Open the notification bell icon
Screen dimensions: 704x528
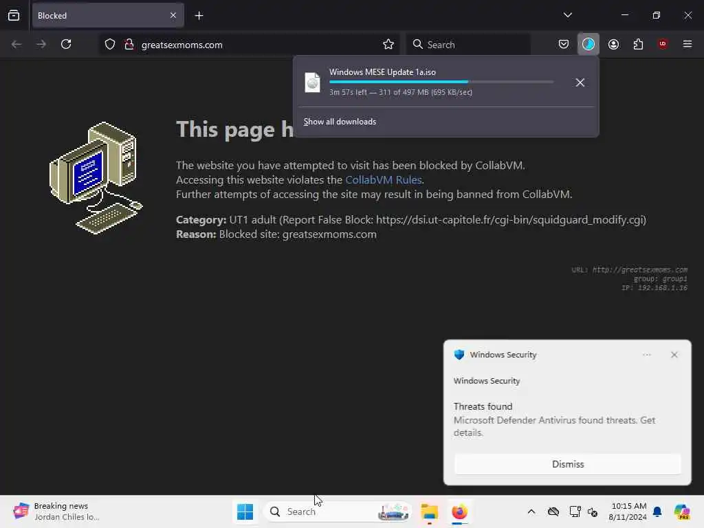[657, 511]
